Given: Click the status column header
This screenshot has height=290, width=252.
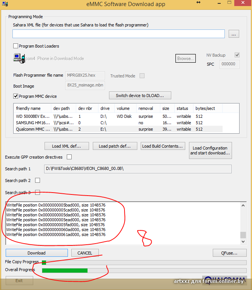Looking at the screenshot, I should coord(184,108).
